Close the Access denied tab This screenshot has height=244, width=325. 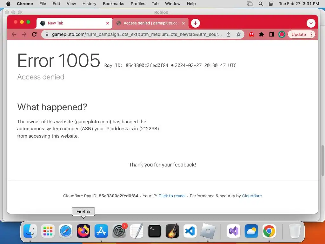pyautogui.click(x=183, y=23)
